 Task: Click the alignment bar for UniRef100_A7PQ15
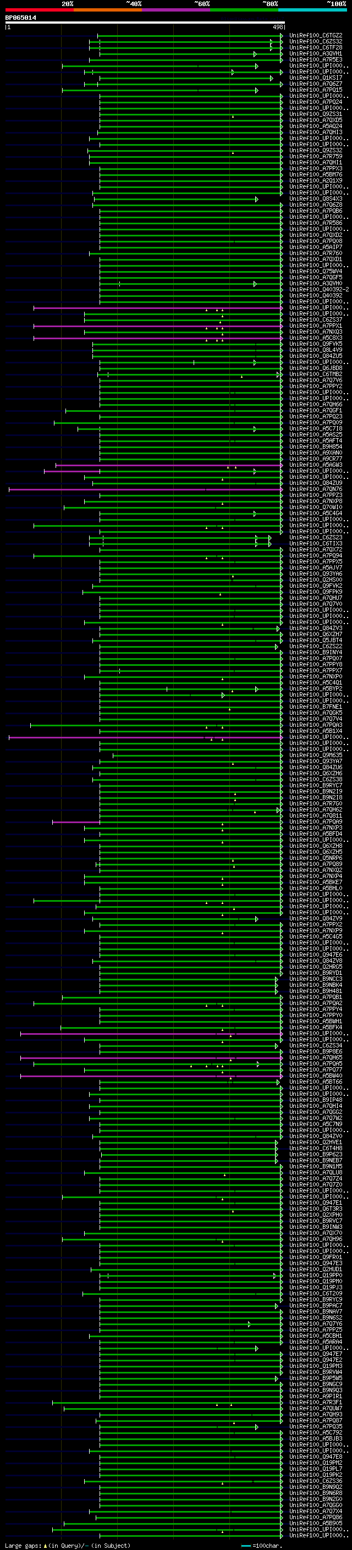pos(160,90)
